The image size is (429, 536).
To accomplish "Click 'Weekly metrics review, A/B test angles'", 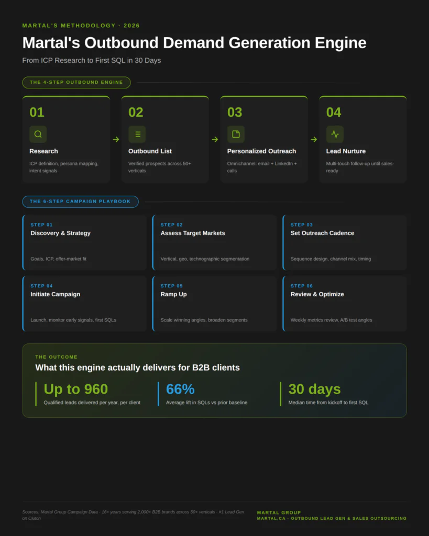I will pyautogui.click(x=331, y=320).
